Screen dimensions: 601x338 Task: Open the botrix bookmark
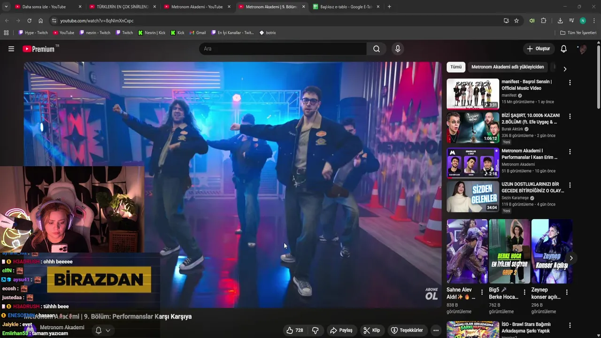268,33
